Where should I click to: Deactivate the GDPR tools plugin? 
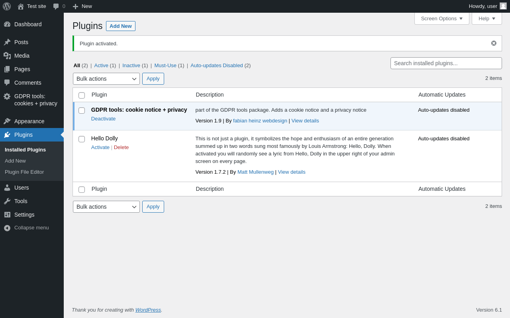[103, 119]
